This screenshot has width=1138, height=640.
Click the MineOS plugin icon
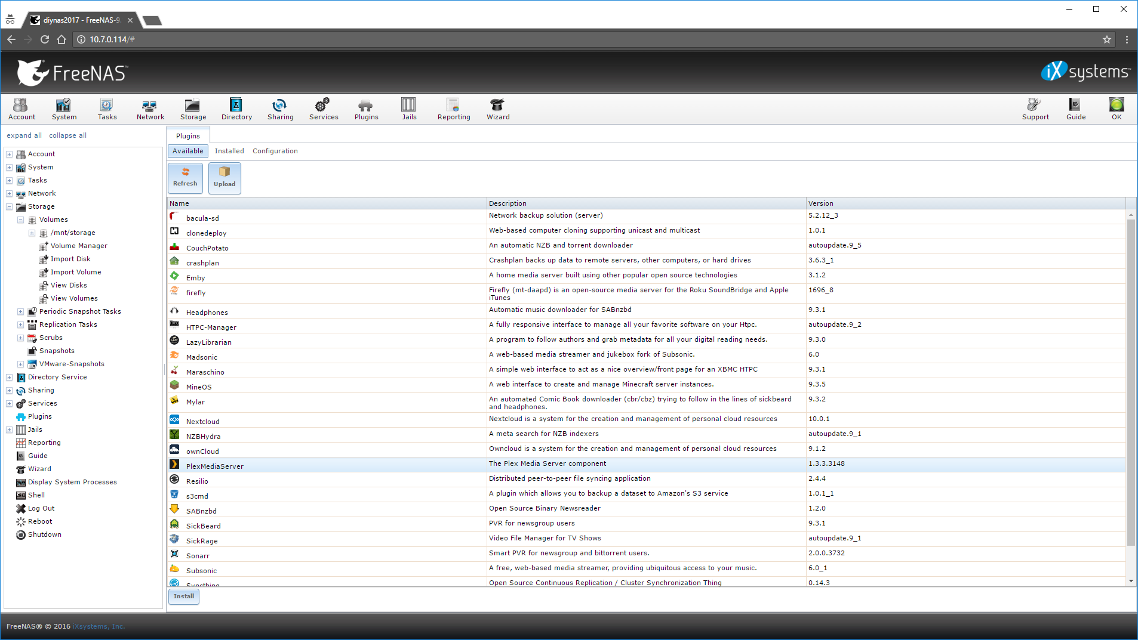(174, 385)
